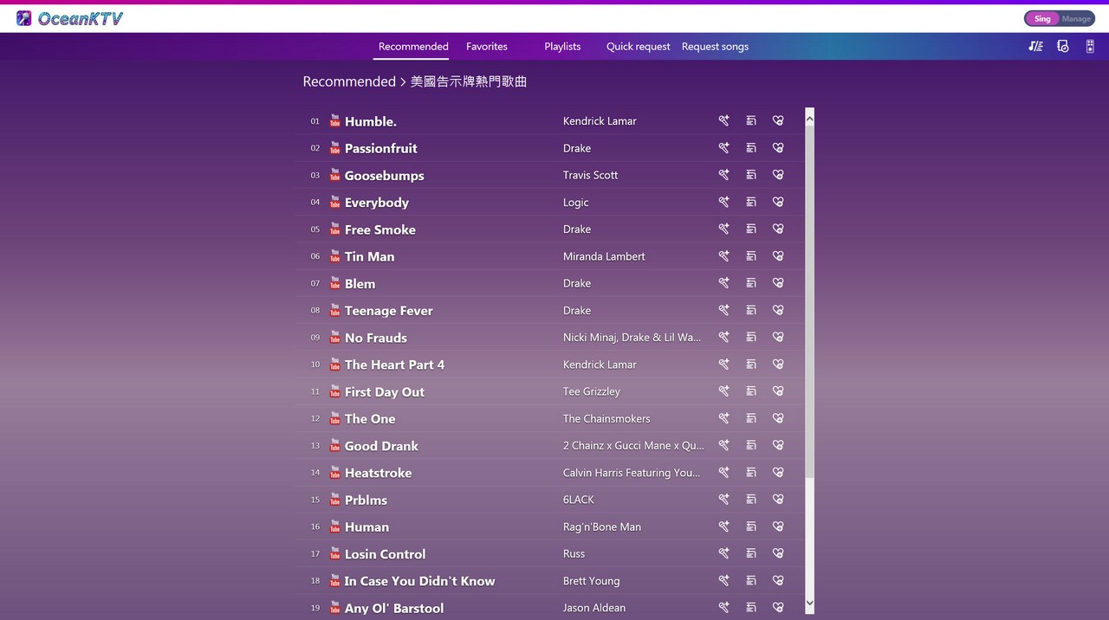
Task: Click the song list scrollbar thumb
Action: 809,301
